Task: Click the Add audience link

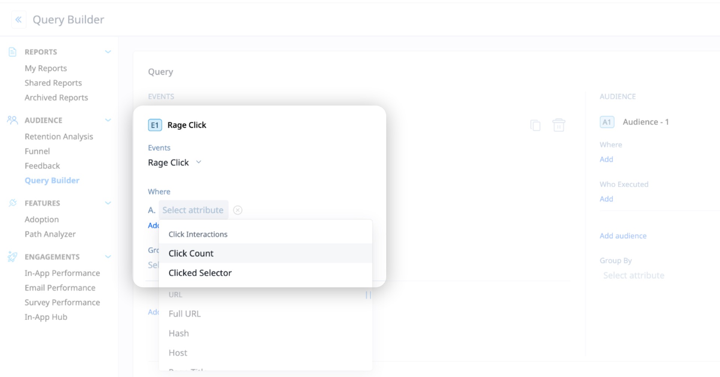Action: pyautogui.click(x=623, y=236)
